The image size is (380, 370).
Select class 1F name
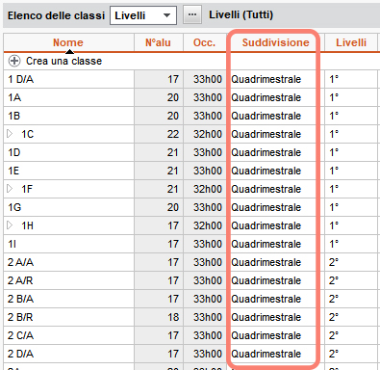pyautogui.click(x=27, y=189)
